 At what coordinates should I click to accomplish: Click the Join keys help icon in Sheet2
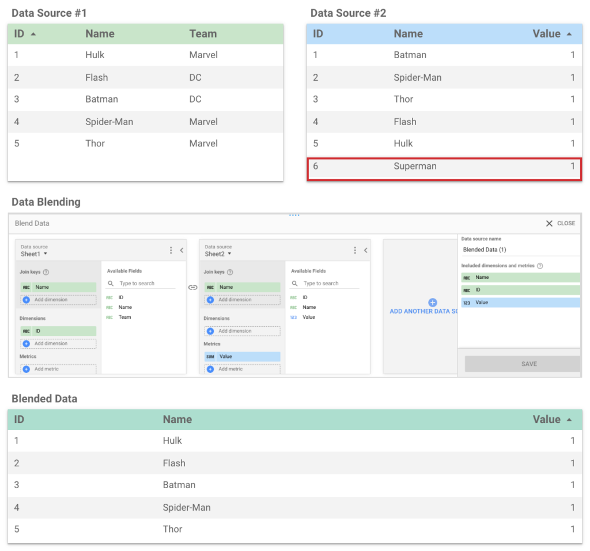coord(230,273)
